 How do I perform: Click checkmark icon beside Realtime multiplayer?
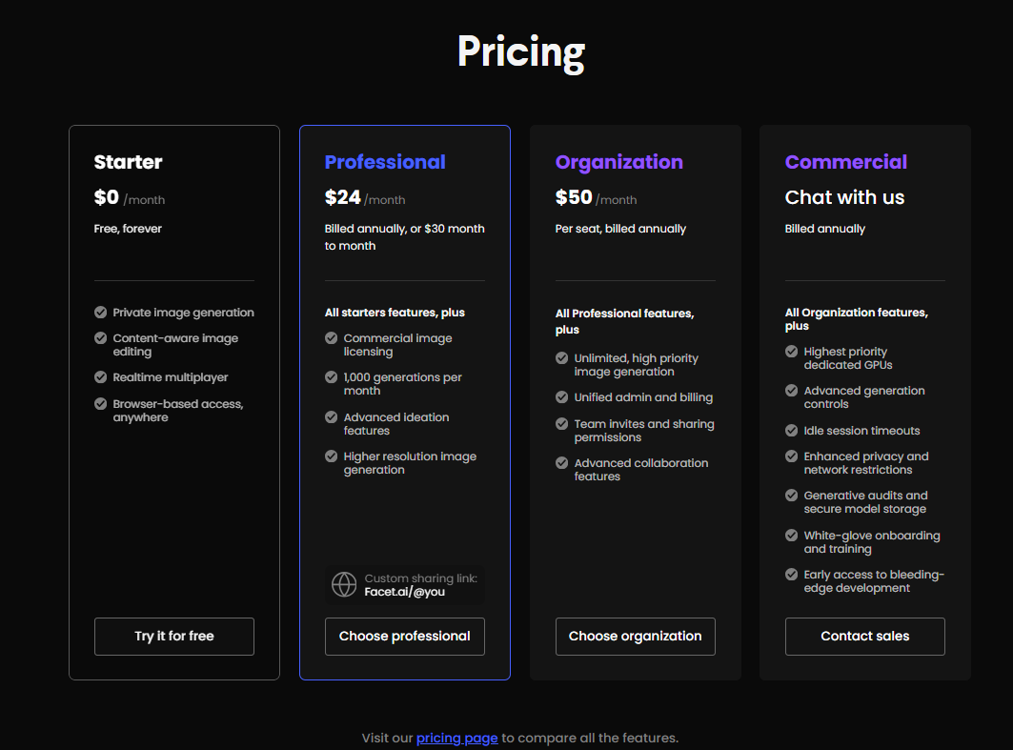click(101, 376)
